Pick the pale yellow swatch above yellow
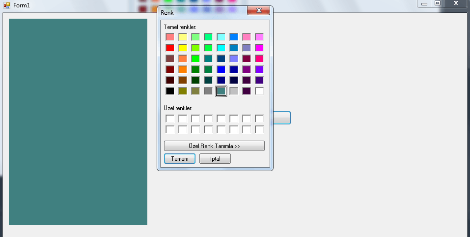The height and width of the screenshot is (237, 470). tap(183, 37)
